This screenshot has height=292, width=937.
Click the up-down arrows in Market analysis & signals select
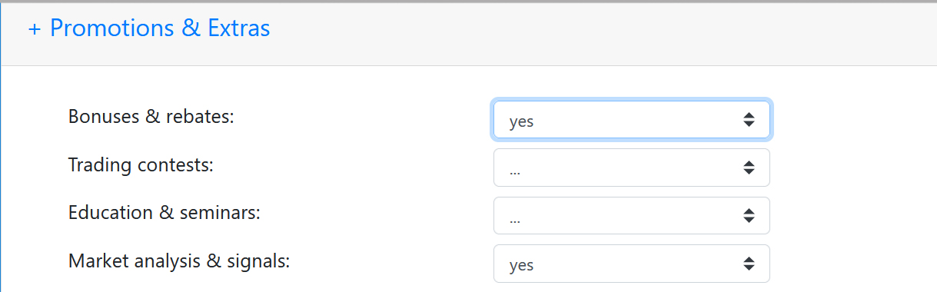(749, 264)
